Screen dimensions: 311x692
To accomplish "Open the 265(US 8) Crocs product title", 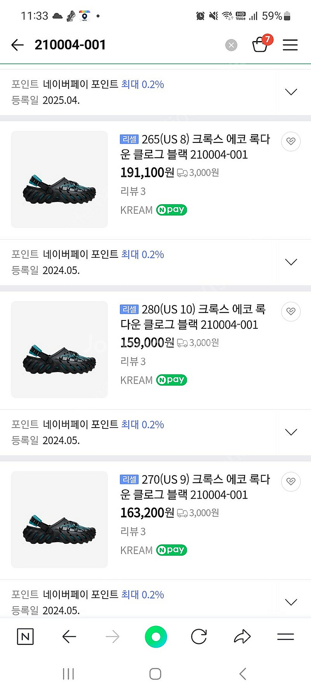I will click(195, 147).
